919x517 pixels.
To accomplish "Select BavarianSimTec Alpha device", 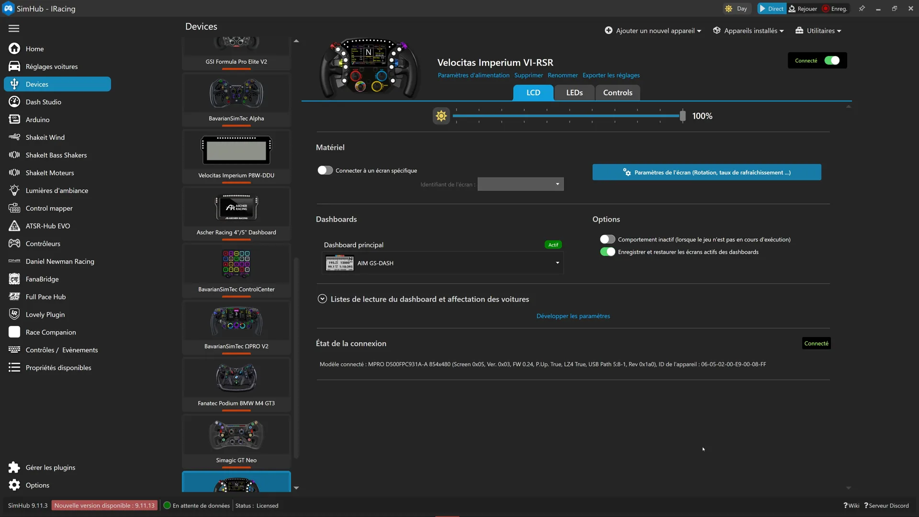I will pyautogui.click(x=236, y=100).
